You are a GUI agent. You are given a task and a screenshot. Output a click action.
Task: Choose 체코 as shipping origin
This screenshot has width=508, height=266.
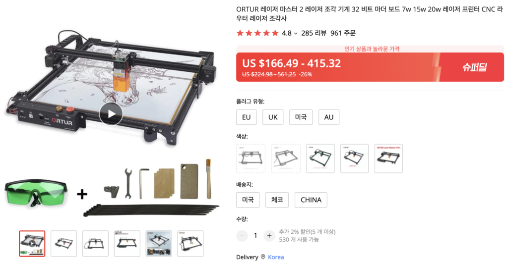click(x=277, y=200)
